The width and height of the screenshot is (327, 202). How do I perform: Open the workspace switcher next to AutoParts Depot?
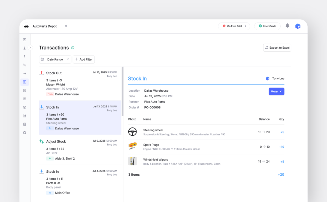pyautogui.click(x=66, y=26)
